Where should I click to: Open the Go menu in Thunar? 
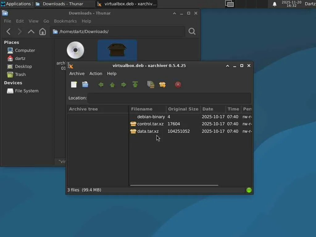click(46, 21)
